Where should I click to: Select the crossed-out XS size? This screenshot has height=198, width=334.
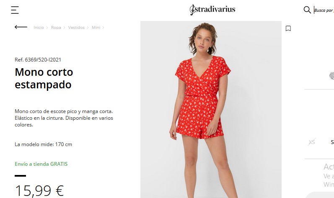point(312,142)
